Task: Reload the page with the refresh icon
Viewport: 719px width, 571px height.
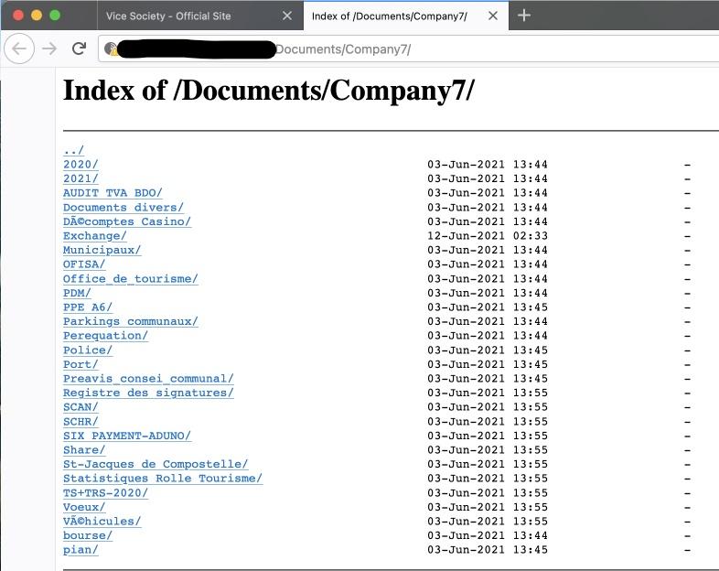Action: [x=79, y=48]
